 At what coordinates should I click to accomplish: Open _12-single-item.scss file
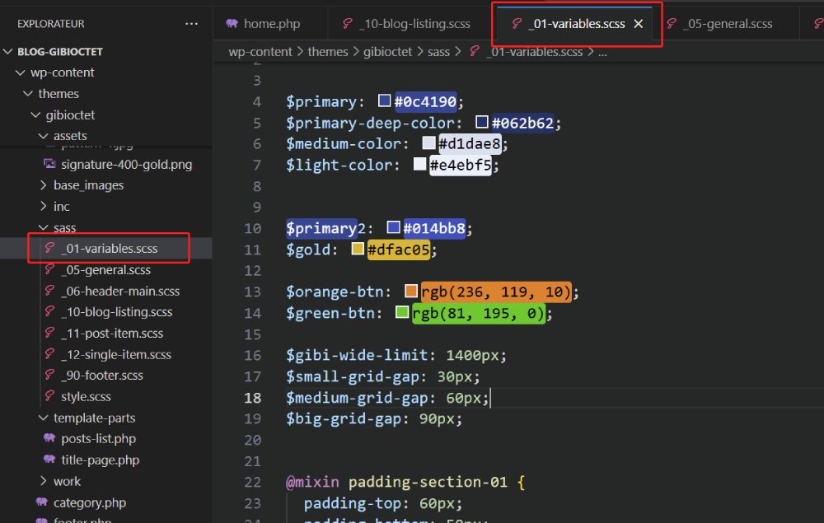tap(116, 354)
